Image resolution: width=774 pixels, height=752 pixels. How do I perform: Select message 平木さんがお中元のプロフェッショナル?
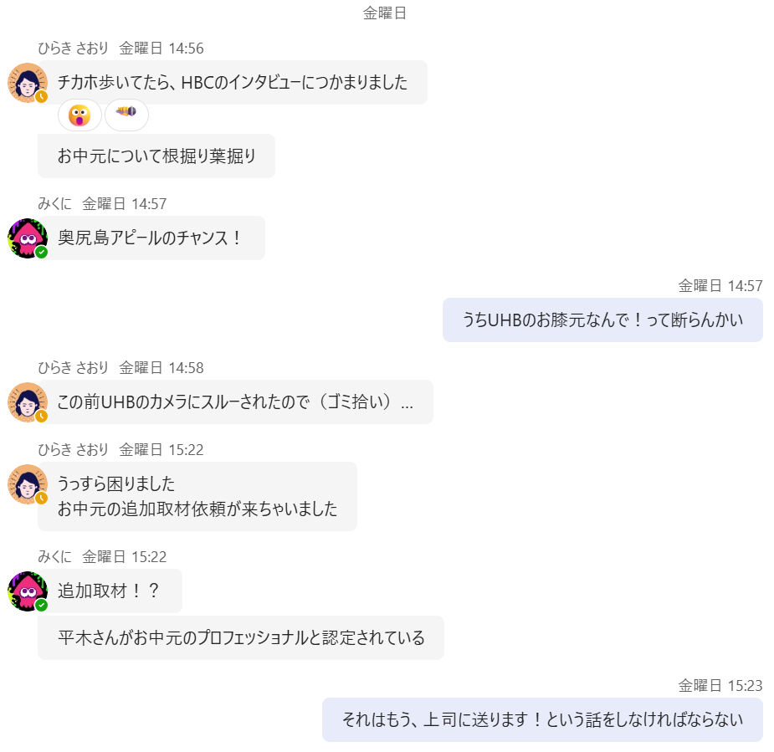(x=241, y=637)
